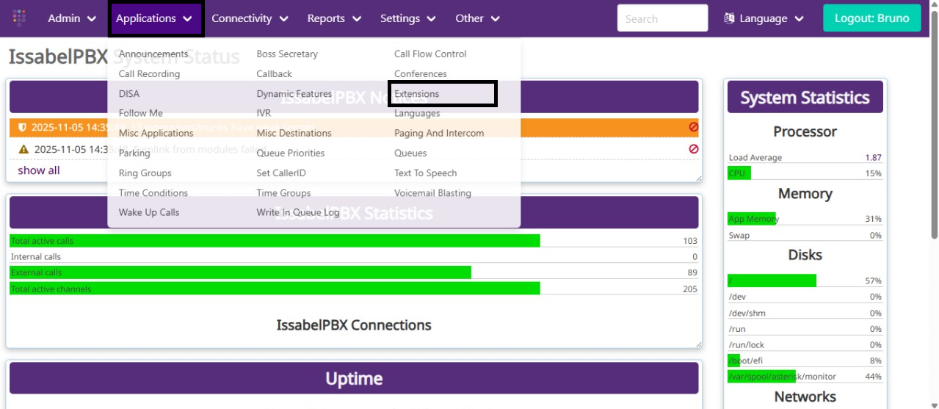Click the Logout: Bruno button

(x=871, y=18)
